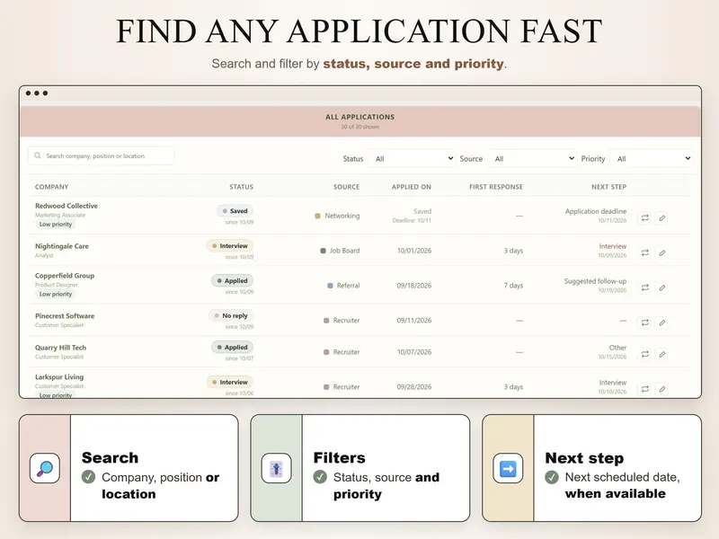The width and height of the screenshot is (719, 539).
Task: Select the Redwood Collective company name
Action: click(x=67, y=206)
